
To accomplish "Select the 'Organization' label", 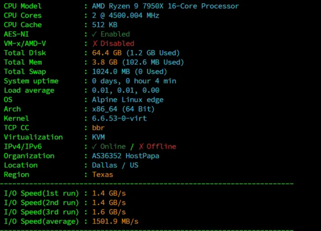I will [x=29, y=156].
